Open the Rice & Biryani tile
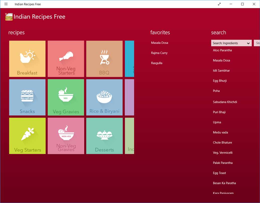Viewport: 260px width, 203px height. pyautogui.click(x=105, y=97)
